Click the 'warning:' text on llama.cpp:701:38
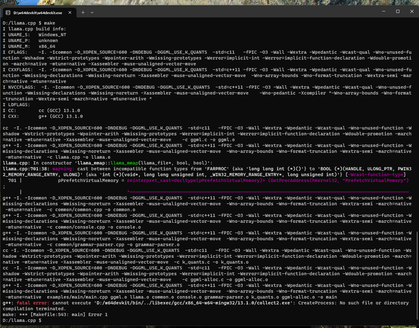The height and width of the screenshot is (328, 419). (x=63, y=169)
